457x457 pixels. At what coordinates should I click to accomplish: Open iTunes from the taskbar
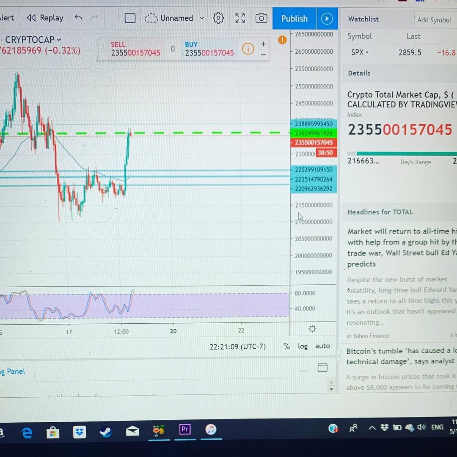211,429
